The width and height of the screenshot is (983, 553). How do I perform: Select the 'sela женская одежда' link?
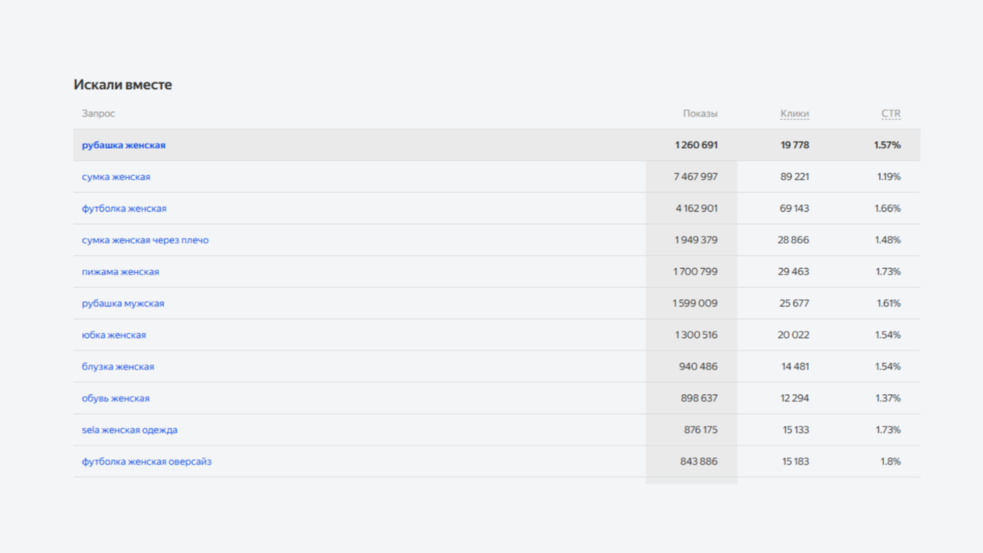(129, 430)
